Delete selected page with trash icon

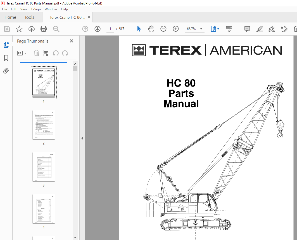click(x=37, y=53)
